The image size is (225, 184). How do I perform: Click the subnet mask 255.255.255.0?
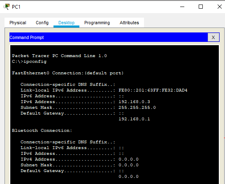(x=137, y=108)
